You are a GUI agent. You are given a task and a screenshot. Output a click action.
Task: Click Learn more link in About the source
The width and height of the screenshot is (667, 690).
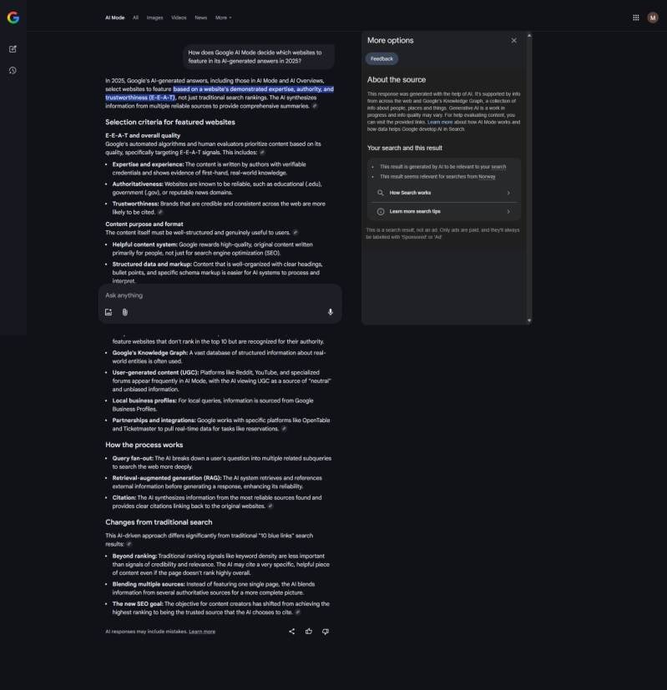pyautogui.click(x=440, y=123)
